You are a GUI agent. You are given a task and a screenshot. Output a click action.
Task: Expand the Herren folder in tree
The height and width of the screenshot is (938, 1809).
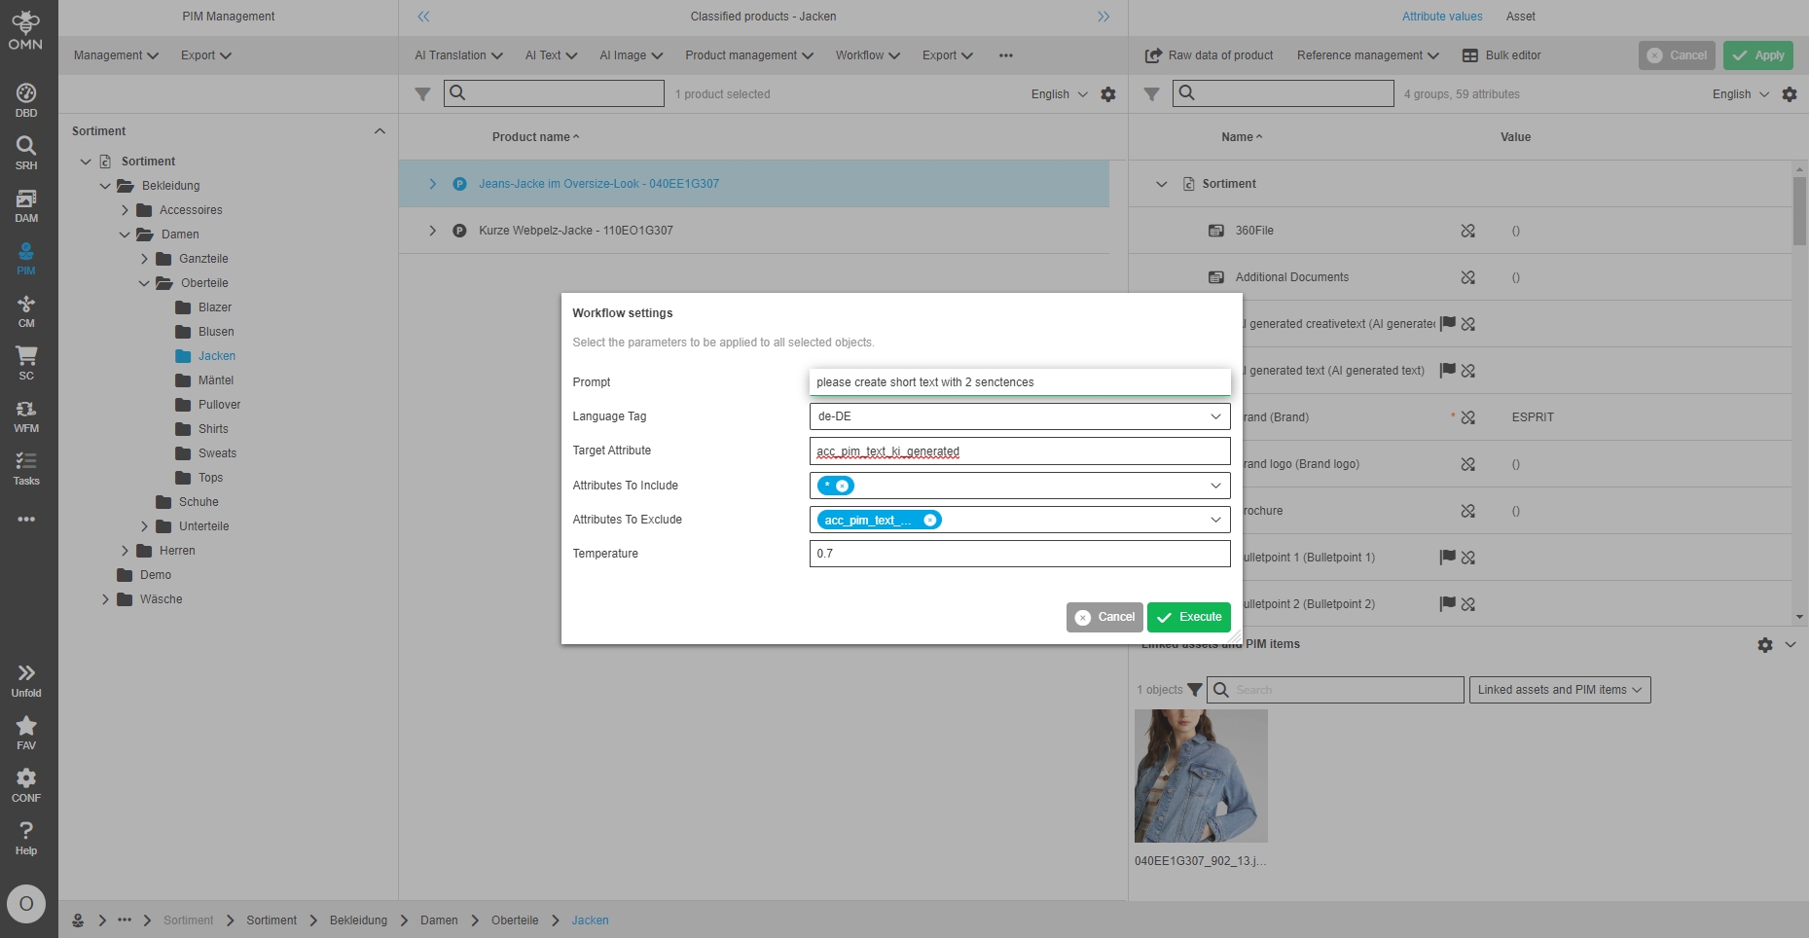(125, 551)
